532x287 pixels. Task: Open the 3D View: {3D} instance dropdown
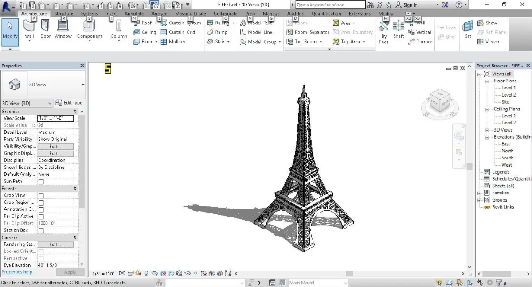[x=27, y=103]
